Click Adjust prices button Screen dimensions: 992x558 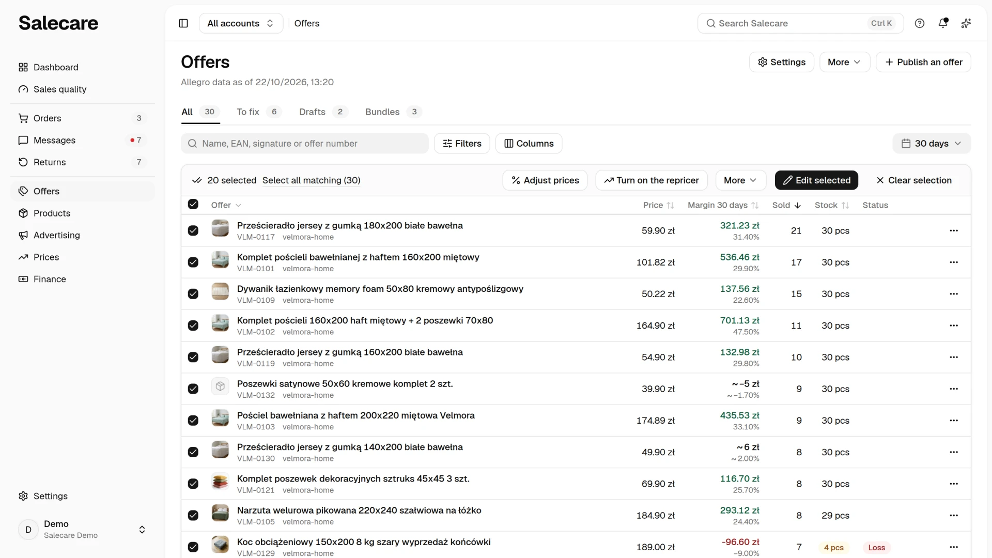click(545, 180)
